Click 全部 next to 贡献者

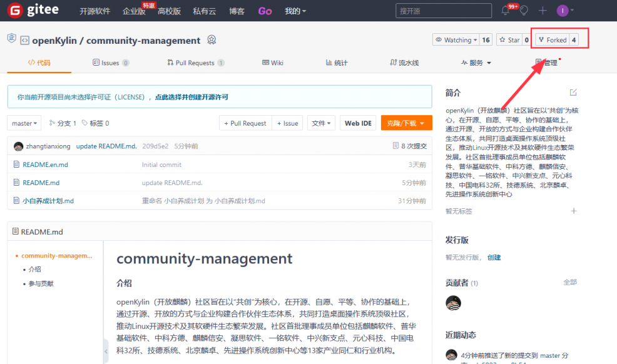(570, 282)
